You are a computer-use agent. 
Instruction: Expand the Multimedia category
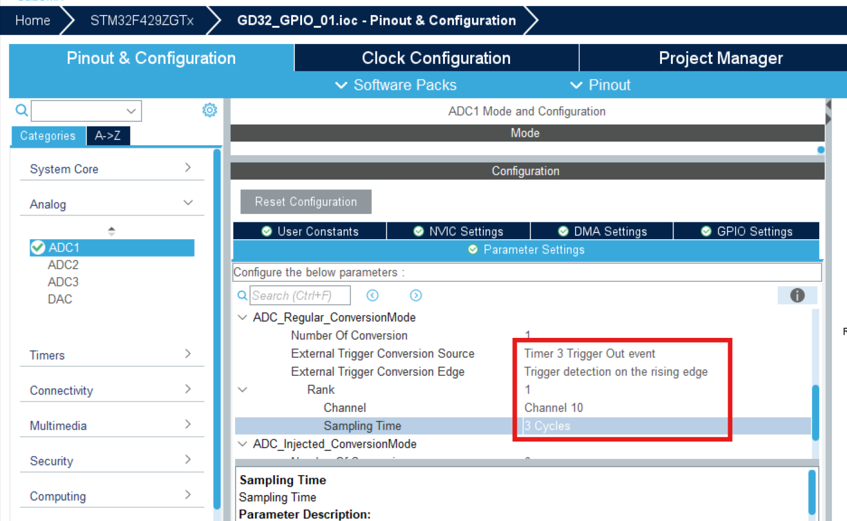point(187,424)
